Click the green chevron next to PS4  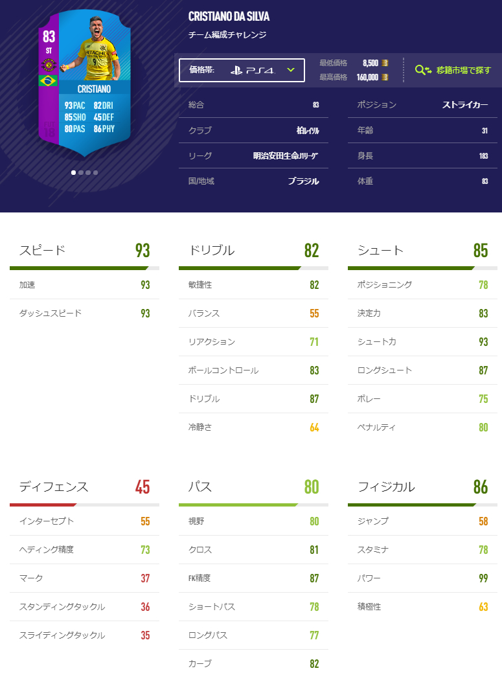tap(291, 70)
